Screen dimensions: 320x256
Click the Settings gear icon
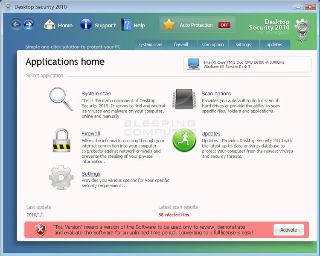tap(61, 177)
